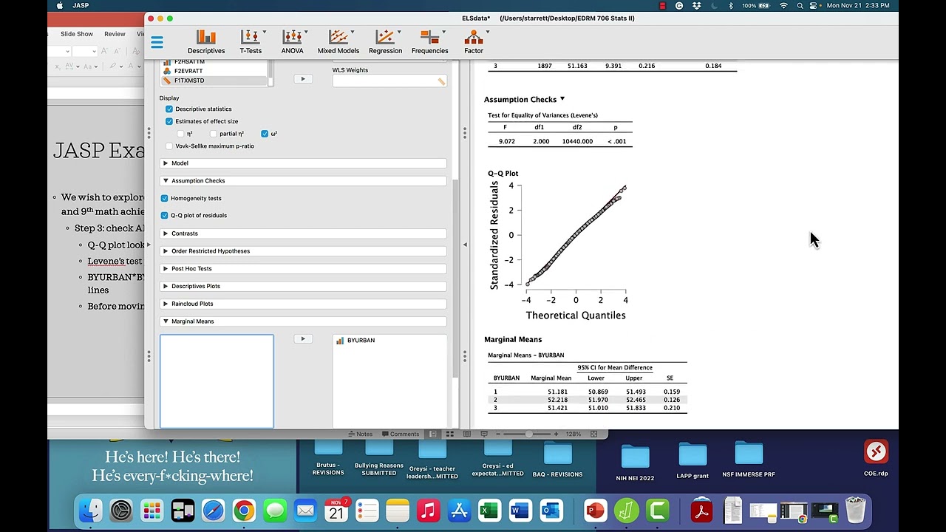Image resolution: width=946 pixels, height=532 pixels.
Task: Expand the Raincloud Plots section
Action: tap(303, 304)
